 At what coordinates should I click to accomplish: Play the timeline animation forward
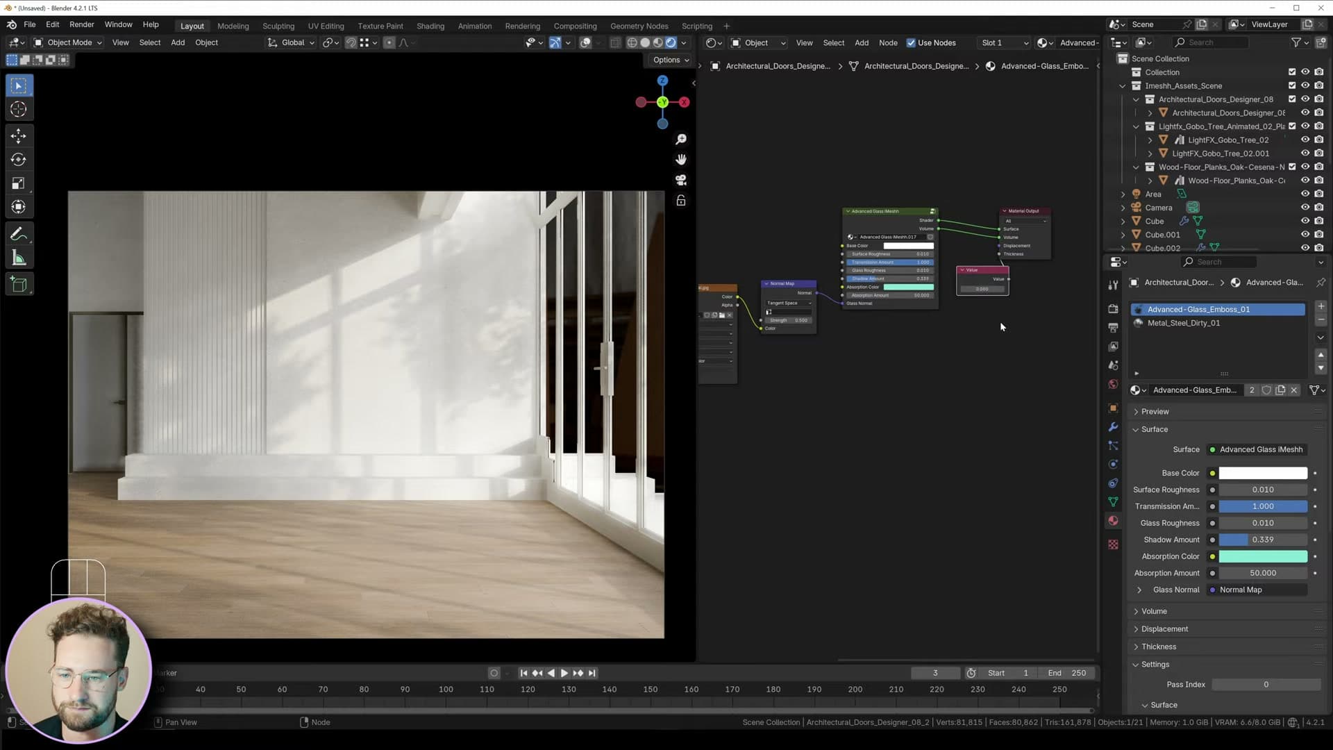pos(564,673)
